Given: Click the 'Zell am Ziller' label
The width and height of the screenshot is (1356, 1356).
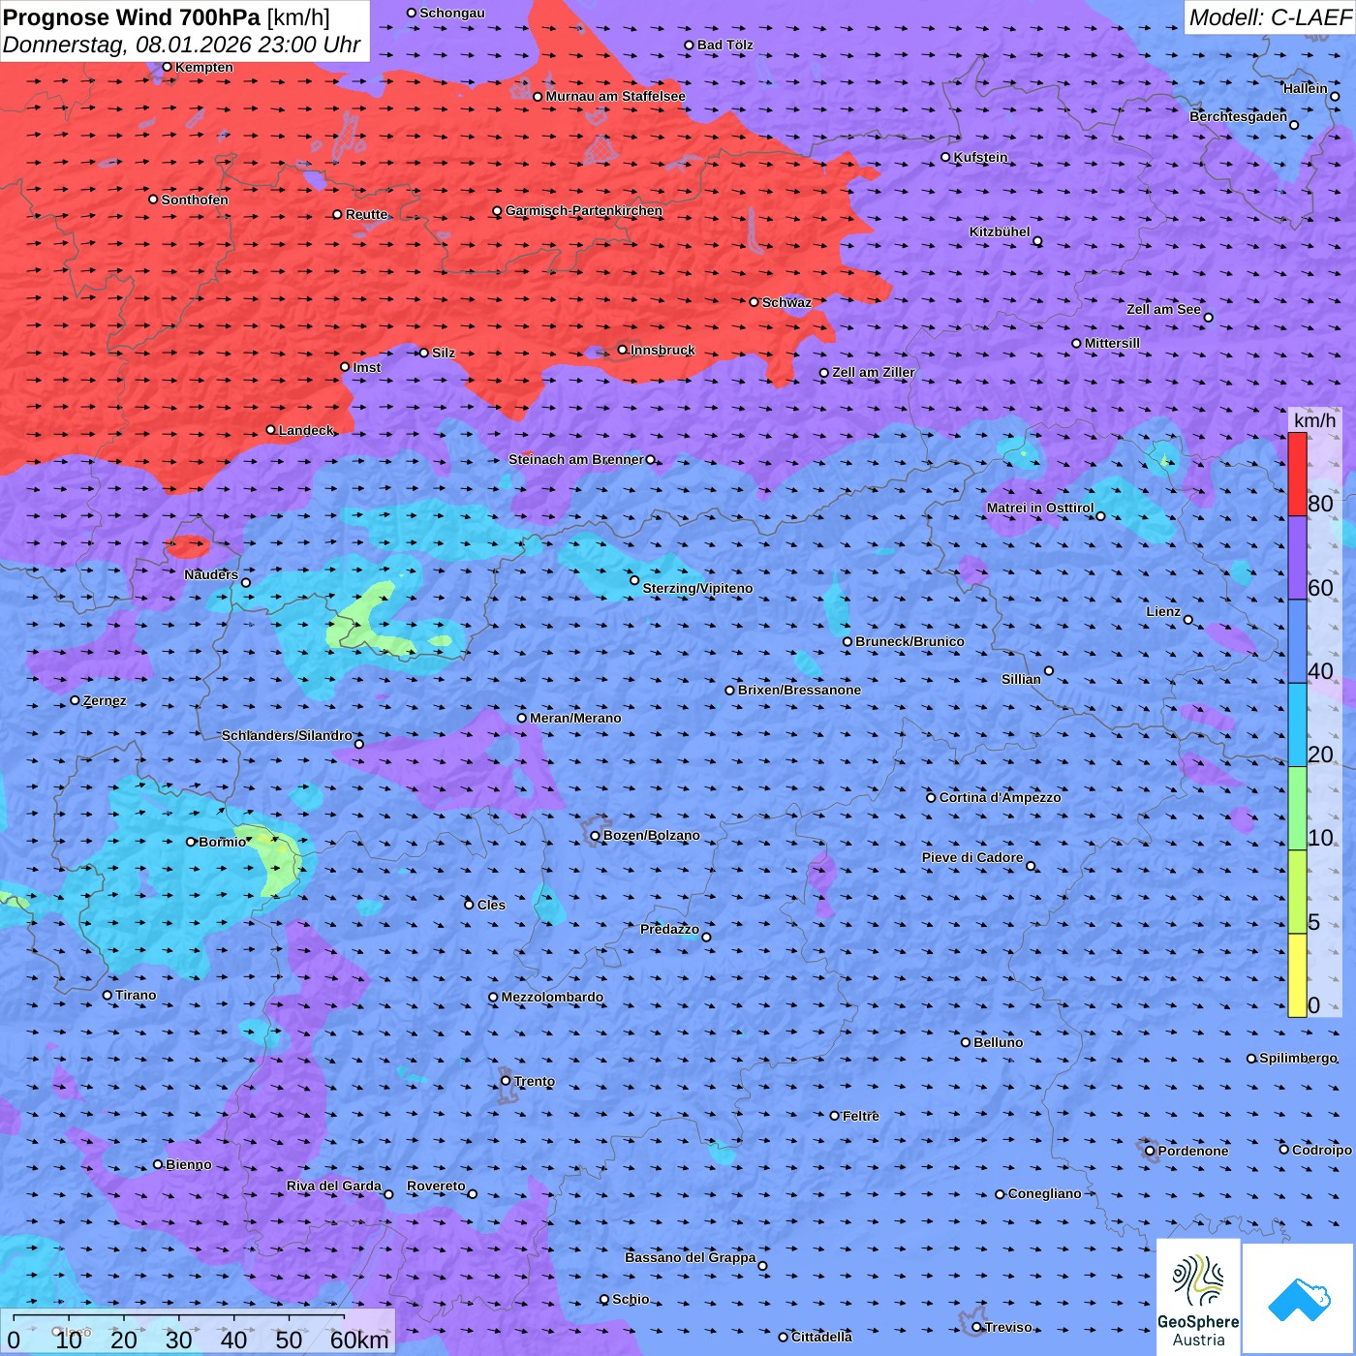Looking at the screenshot, I should point(874,372).
